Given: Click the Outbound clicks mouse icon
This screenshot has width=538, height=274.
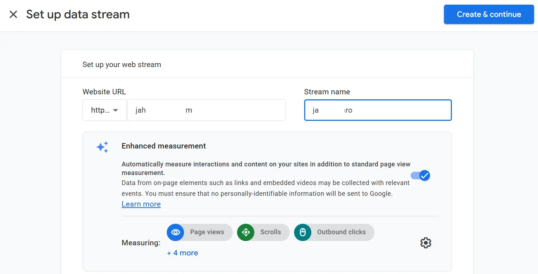Looking at the screenshot, I should pos(303,232).
